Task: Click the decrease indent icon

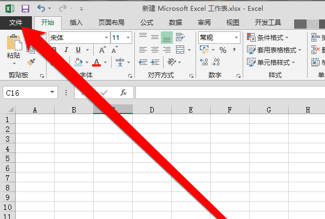Action: [143, 62]
